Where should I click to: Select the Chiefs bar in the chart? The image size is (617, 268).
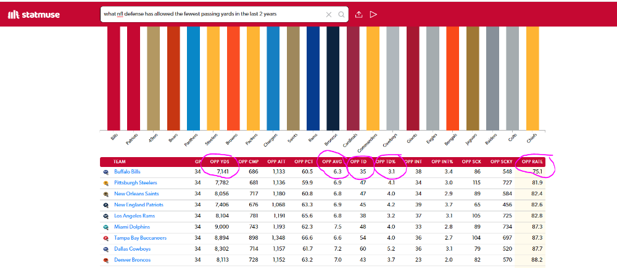532,78
